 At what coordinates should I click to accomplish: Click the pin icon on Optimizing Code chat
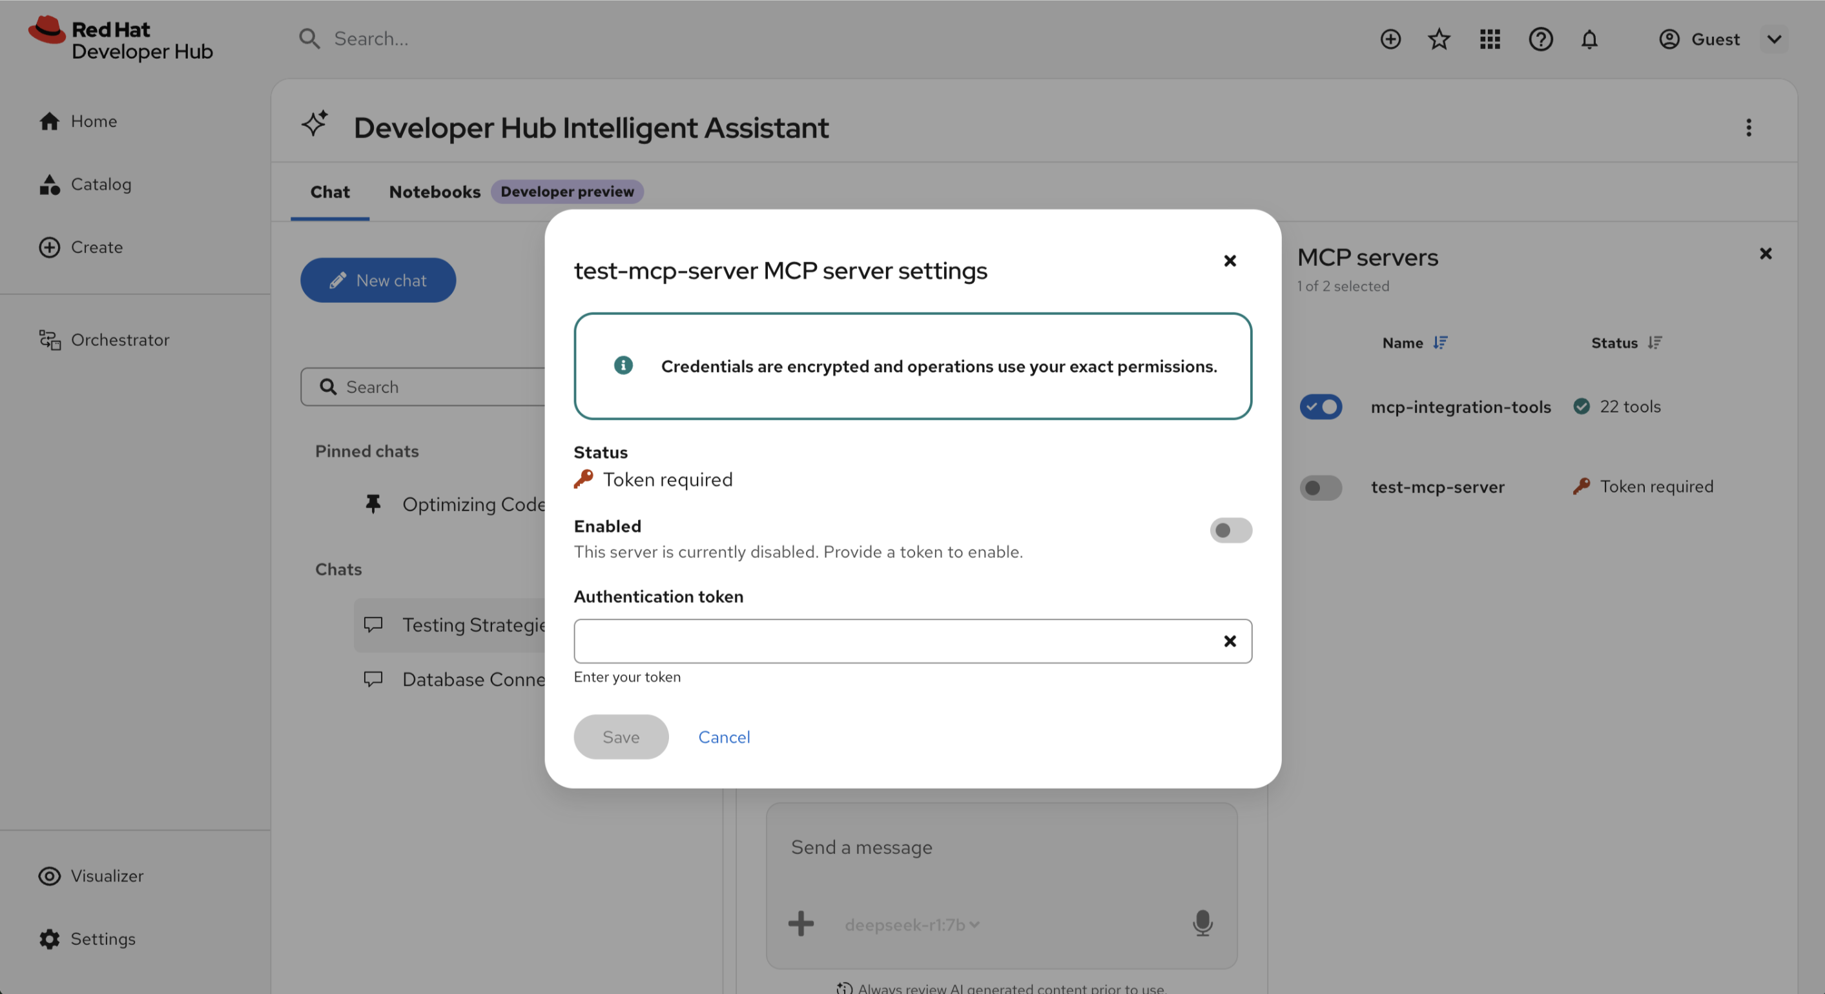pos(373,503)
